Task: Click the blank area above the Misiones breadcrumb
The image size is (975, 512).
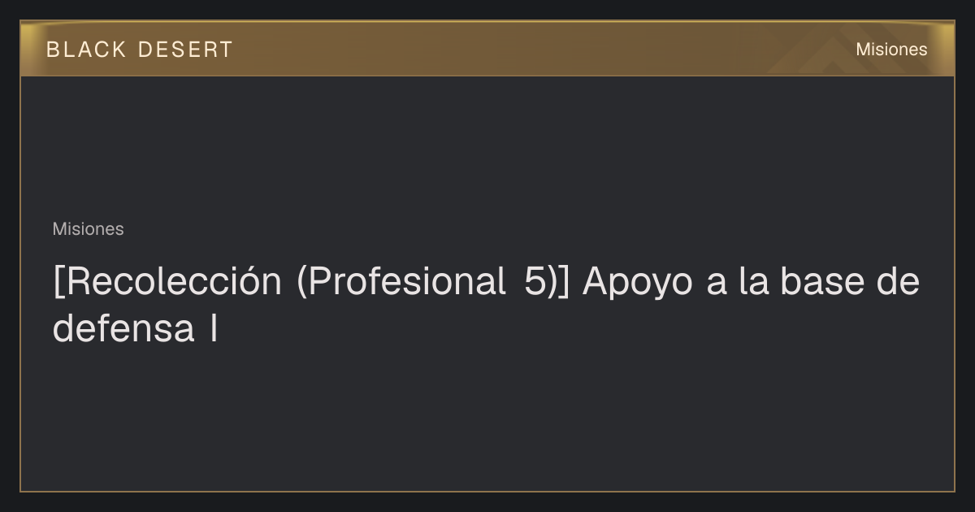Action: click(x=487, y=146)
